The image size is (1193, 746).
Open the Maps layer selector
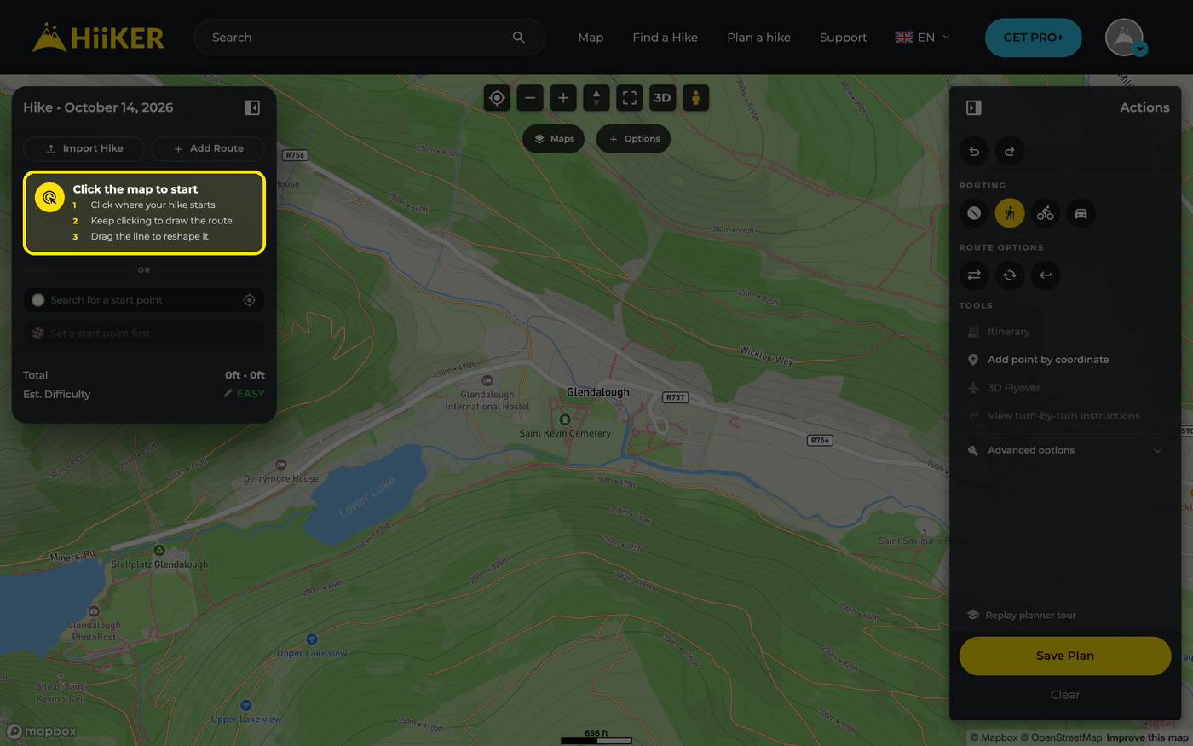coord(554,139)
